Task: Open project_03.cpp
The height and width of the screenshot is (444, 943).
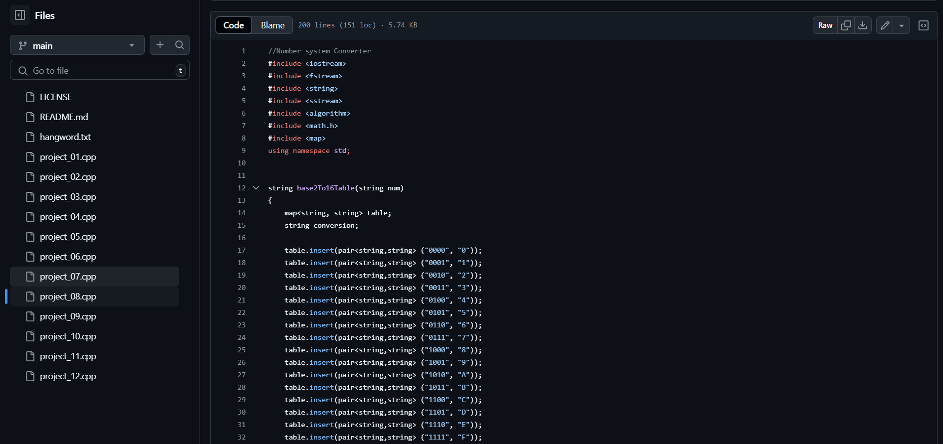Action: (94, 197)
